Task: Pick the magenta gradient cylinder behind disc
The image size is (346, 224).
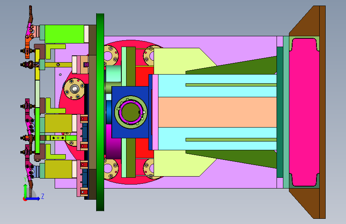Action: [113, 141]
